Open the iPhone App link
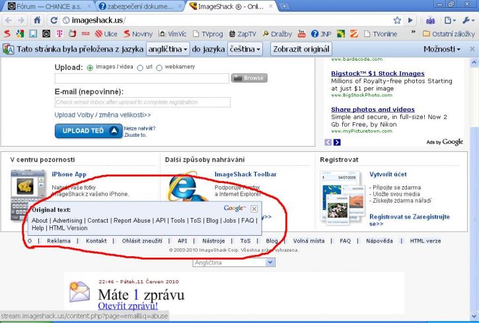479x323 pixels. click(x=69, y=174)
